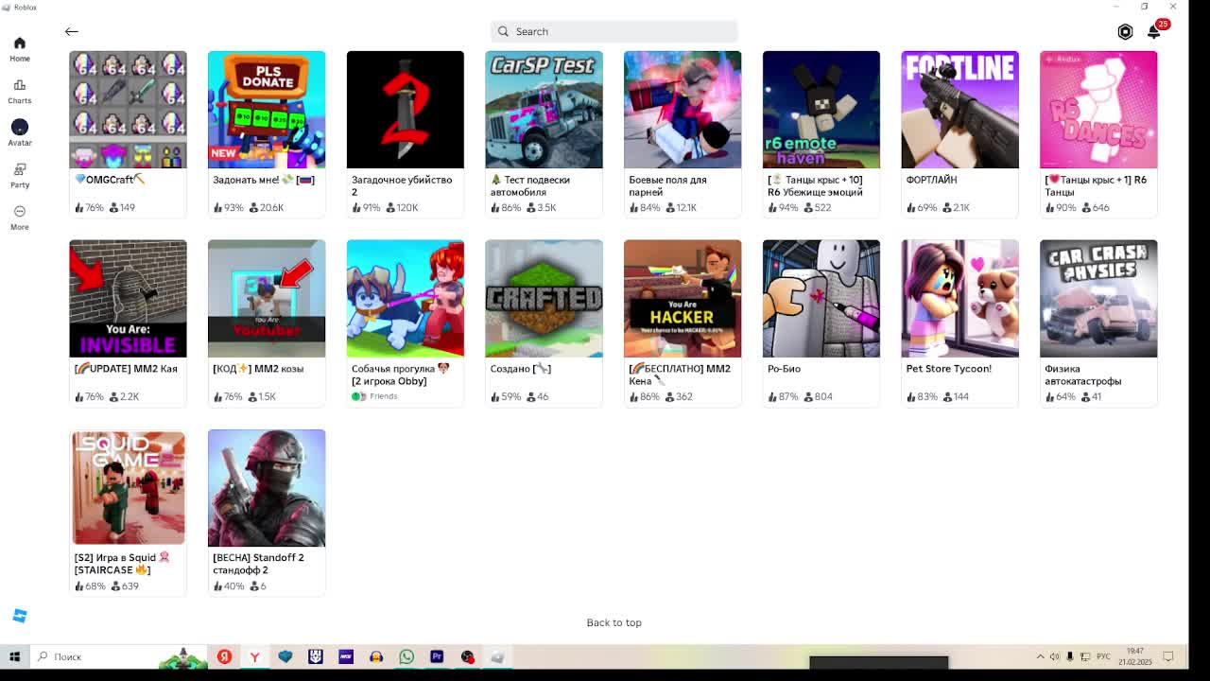
Task: Open the Pet Store Tycoon thumbnail
Action: 959,299
